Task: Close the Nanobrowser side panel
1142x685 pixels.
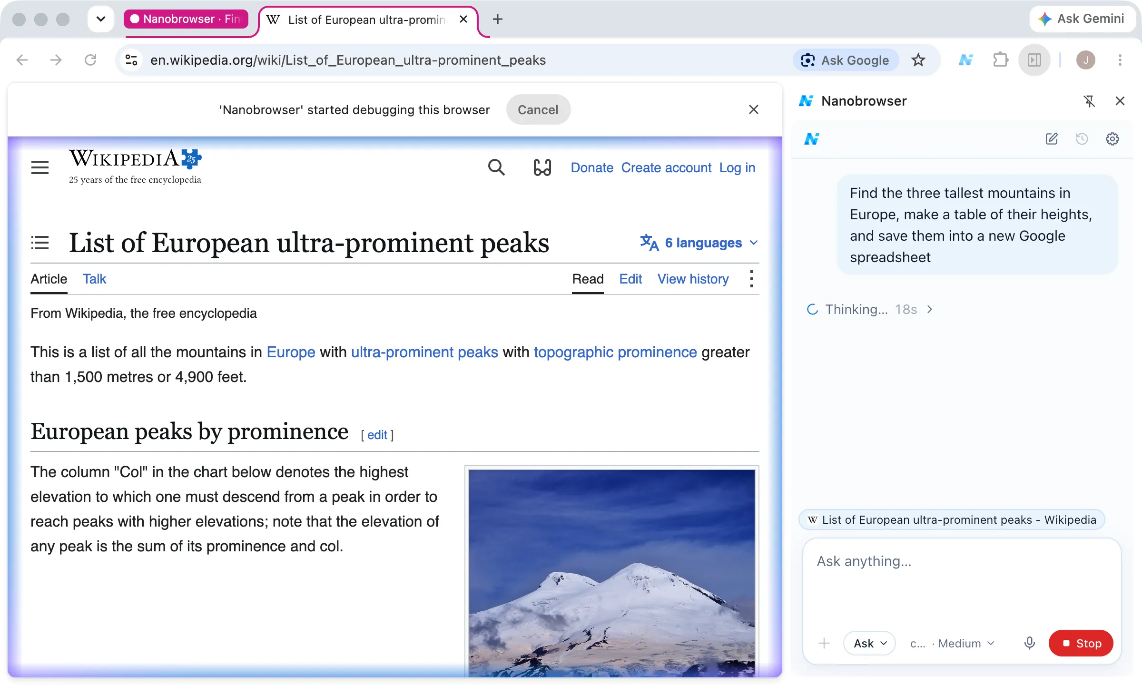Action: (1120, 101)
